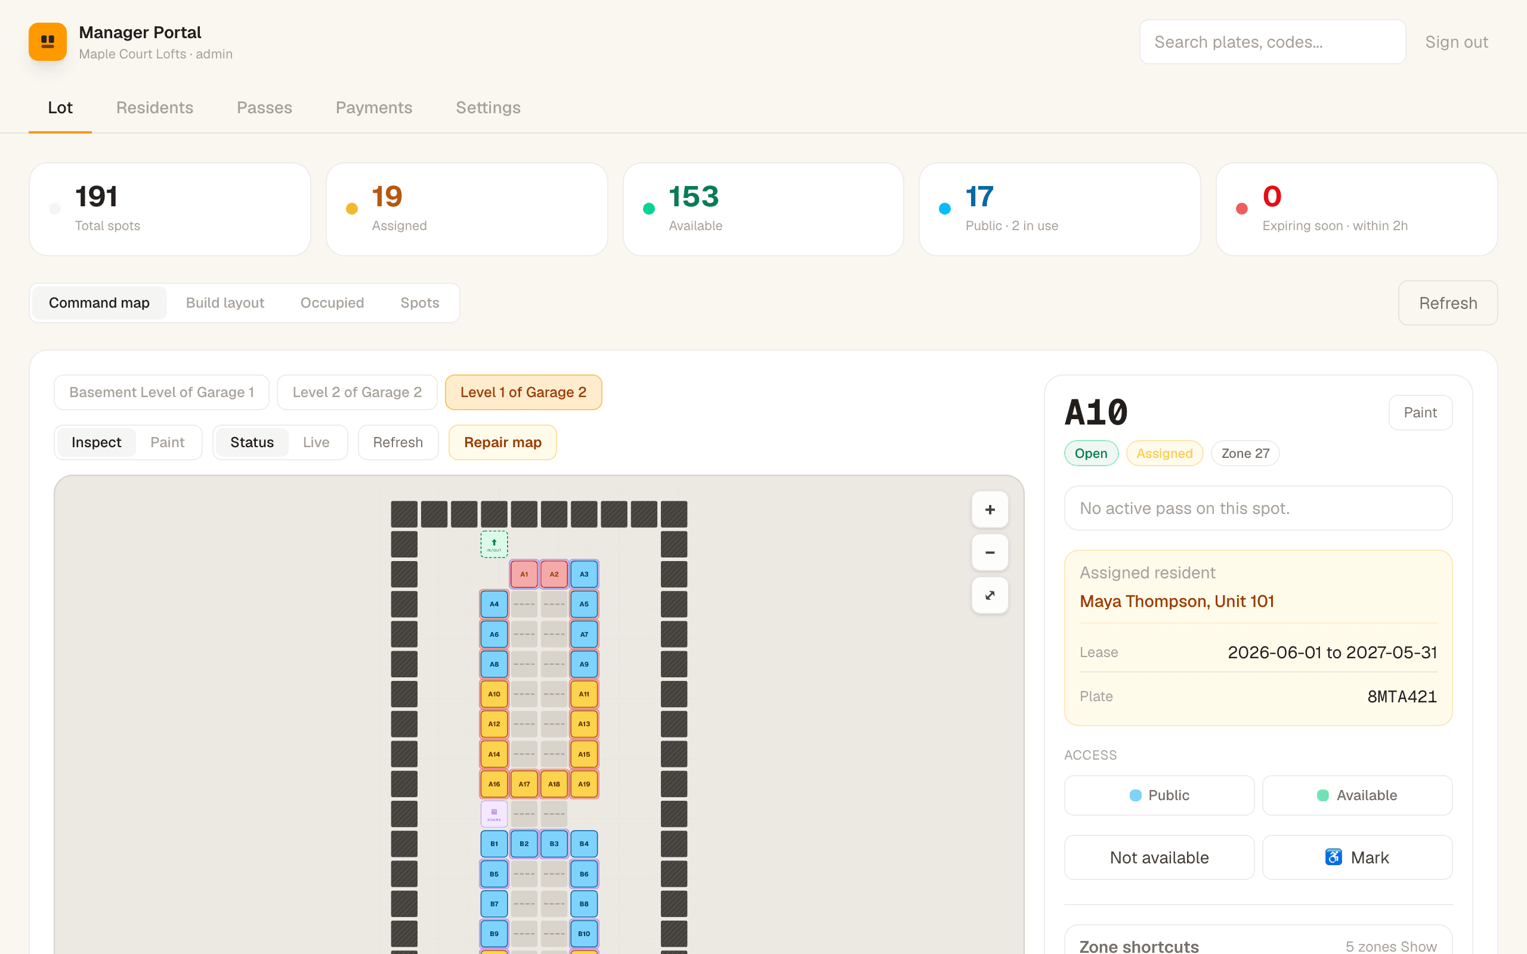Select parking spot B1 on map

coord(494,844)
